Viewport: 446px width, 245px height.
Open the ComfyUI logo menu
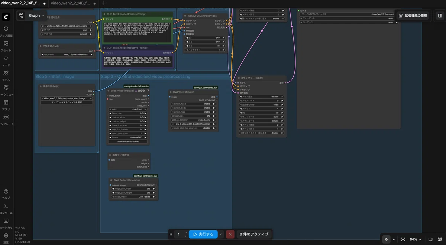pyautogui.click(x=6, y=17)
